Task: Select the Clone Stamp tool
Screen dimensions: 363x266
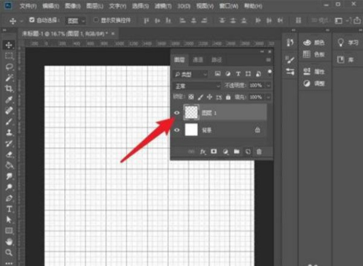Action: click(9, 133)
